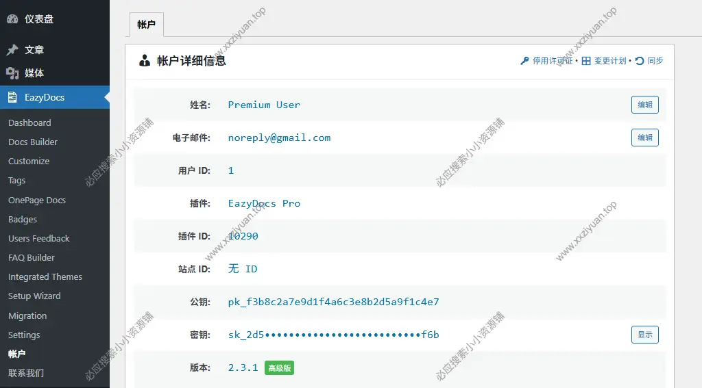The image size is (702, 388).
Task: Click the 密钥: field label
Action: pyautogui.click(x=199, y=335)
